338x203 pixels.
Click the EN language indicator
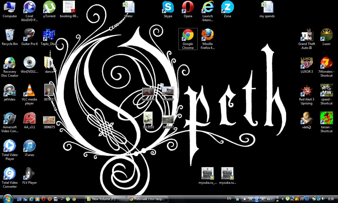[229, 199]
